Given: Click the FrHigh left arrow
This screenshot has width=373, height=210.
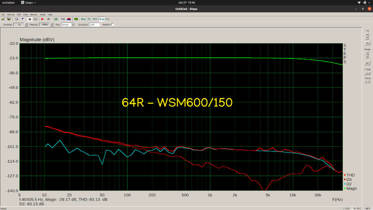Looking at the screenshot, I should click(366, 73).
